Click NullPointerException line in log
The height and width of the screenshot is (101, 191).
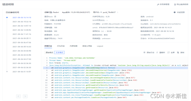tap(119, 65)
